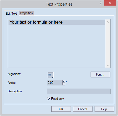Click inside the Angle value field

tap(55, 83)
